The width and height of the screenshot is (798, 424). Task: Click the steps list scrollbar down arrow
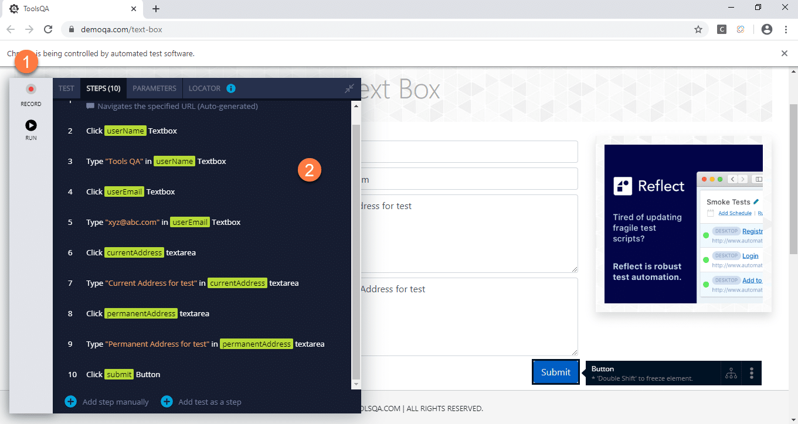[356, 384]
